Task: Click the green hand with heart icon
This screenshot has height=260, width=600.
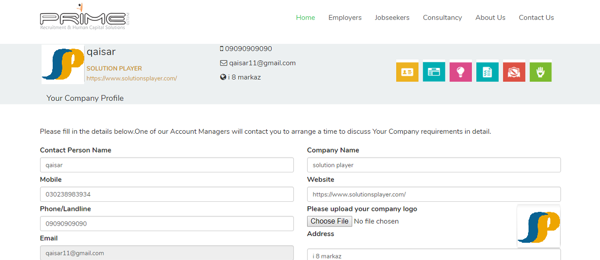Action: (541, 72)
